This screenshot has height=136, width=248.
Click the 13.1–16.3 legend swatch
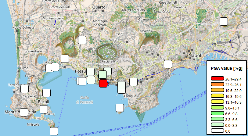[217, 102]
